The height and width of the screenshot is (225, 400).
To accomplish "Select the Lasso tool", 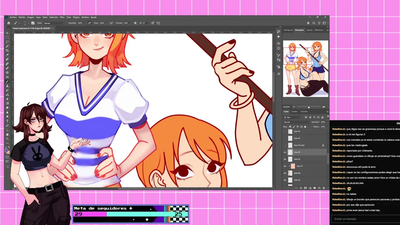I will click(x=7, y=42).
